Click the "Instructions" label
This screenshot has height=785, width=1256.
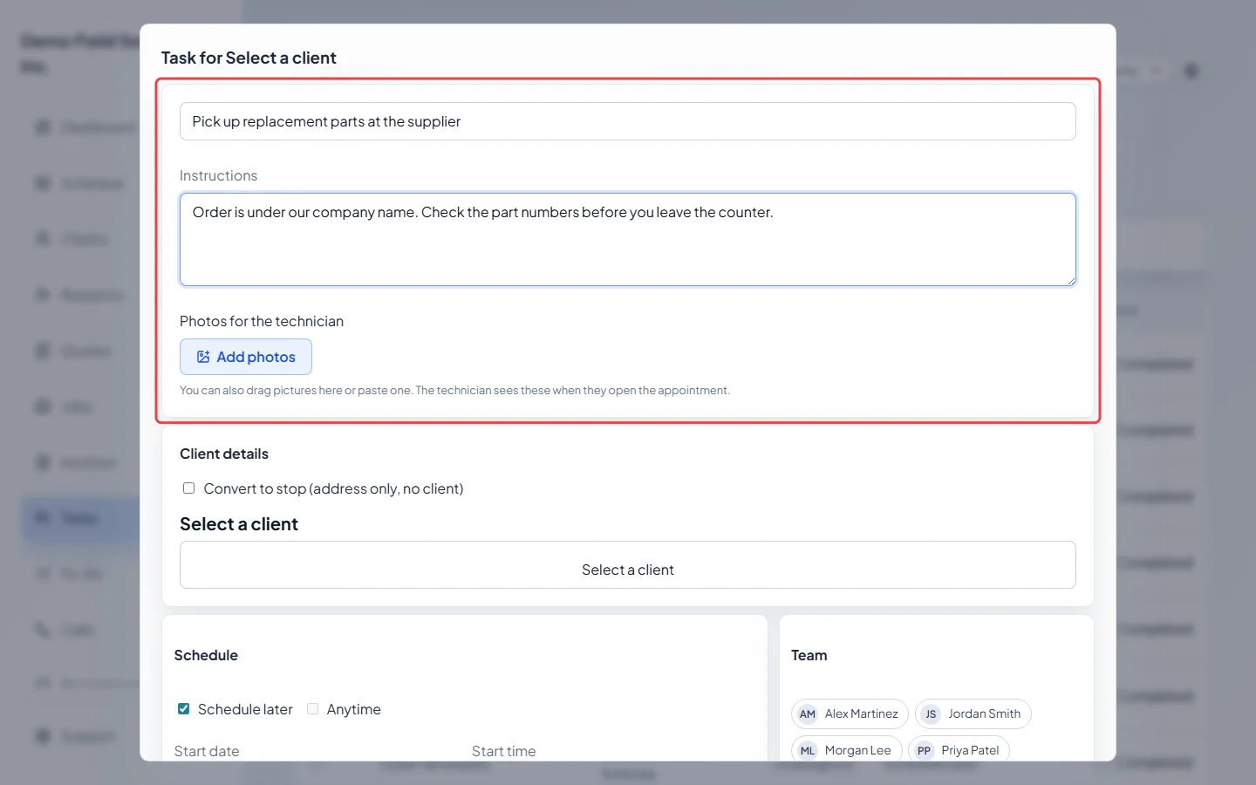pyautogui.click(x=218, y=175)
